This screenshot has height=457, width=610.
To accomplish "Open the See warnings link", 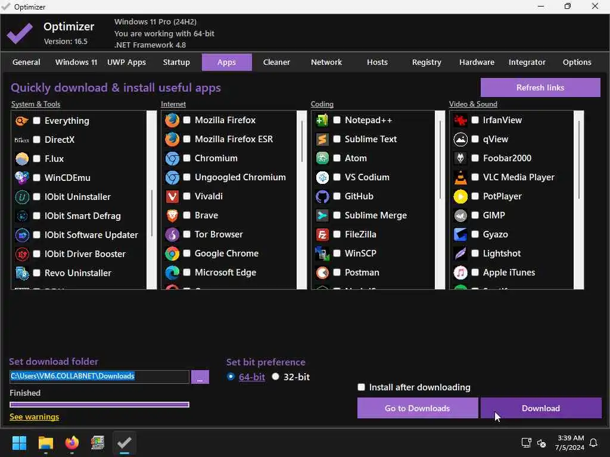I will tap(34, 417).
